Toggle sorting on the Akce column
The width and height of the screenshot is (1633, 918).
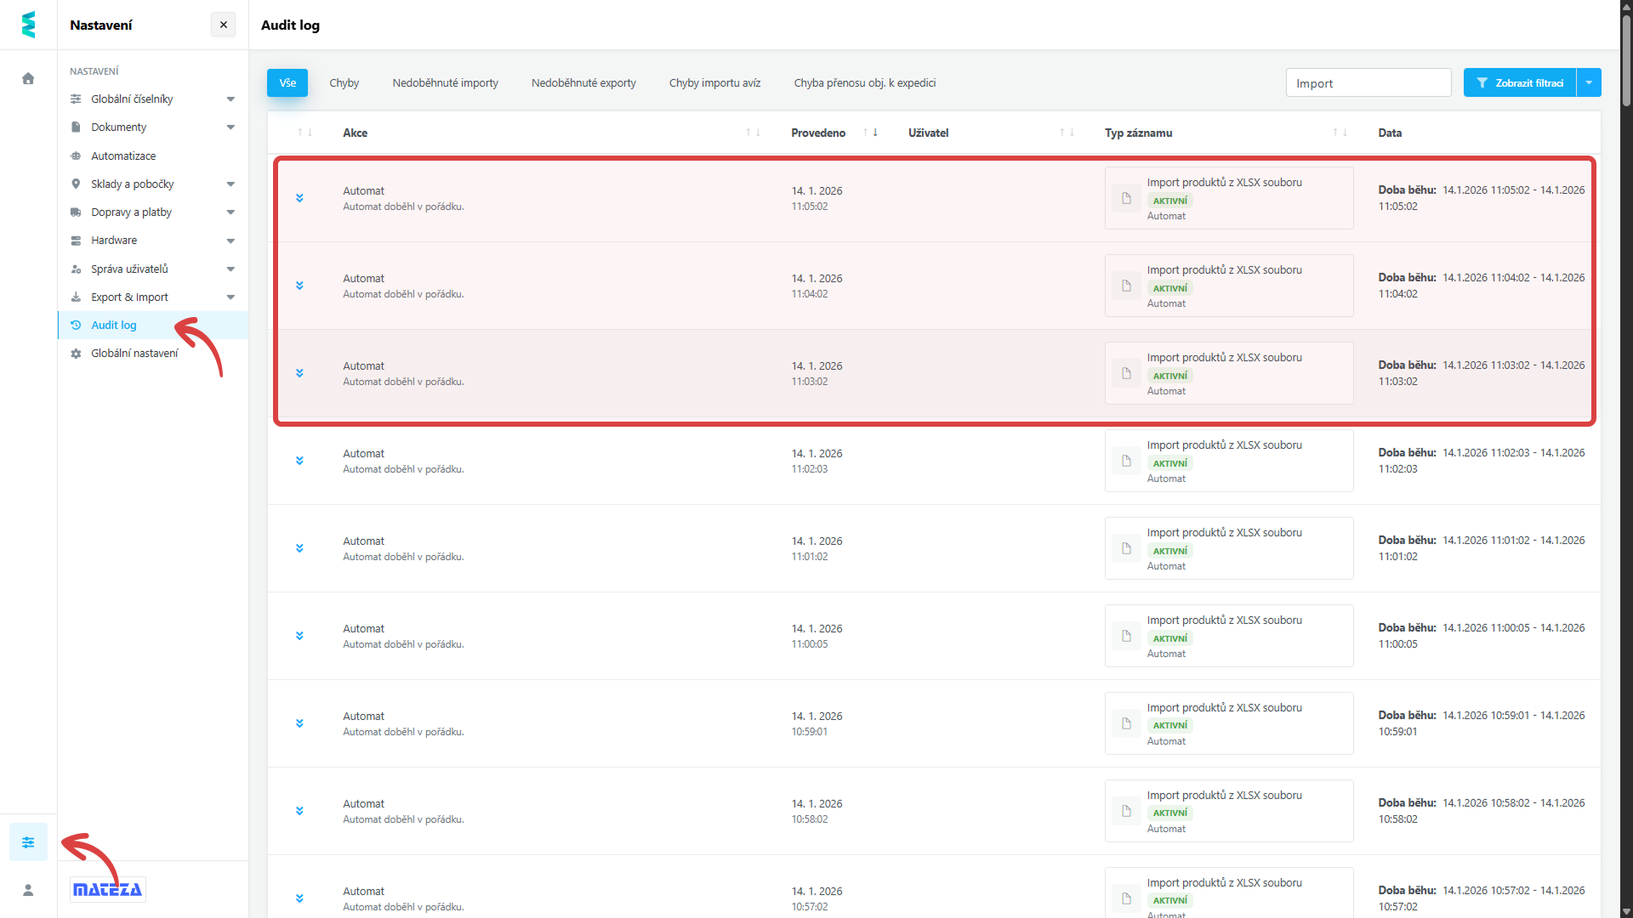coord(753,133)
